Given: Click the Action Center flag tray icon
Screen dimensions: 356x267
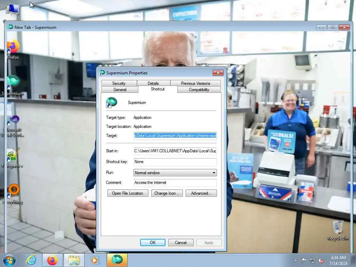Looking at the screenshot, I should click(x=304, y=260).
